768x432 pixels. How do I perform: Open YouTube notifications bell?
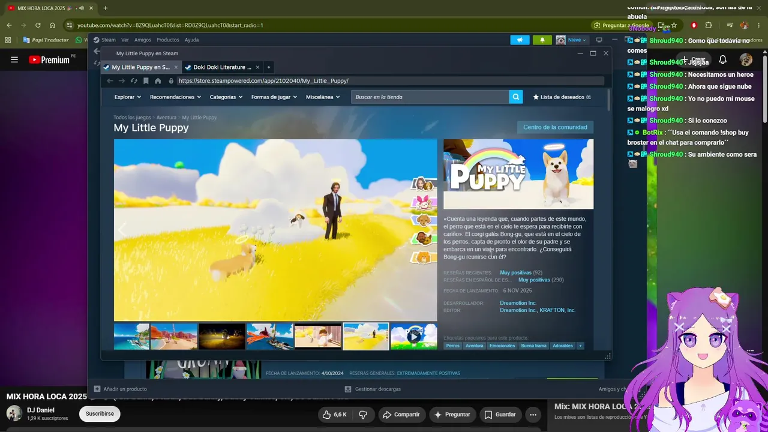(x=723, y=59)
